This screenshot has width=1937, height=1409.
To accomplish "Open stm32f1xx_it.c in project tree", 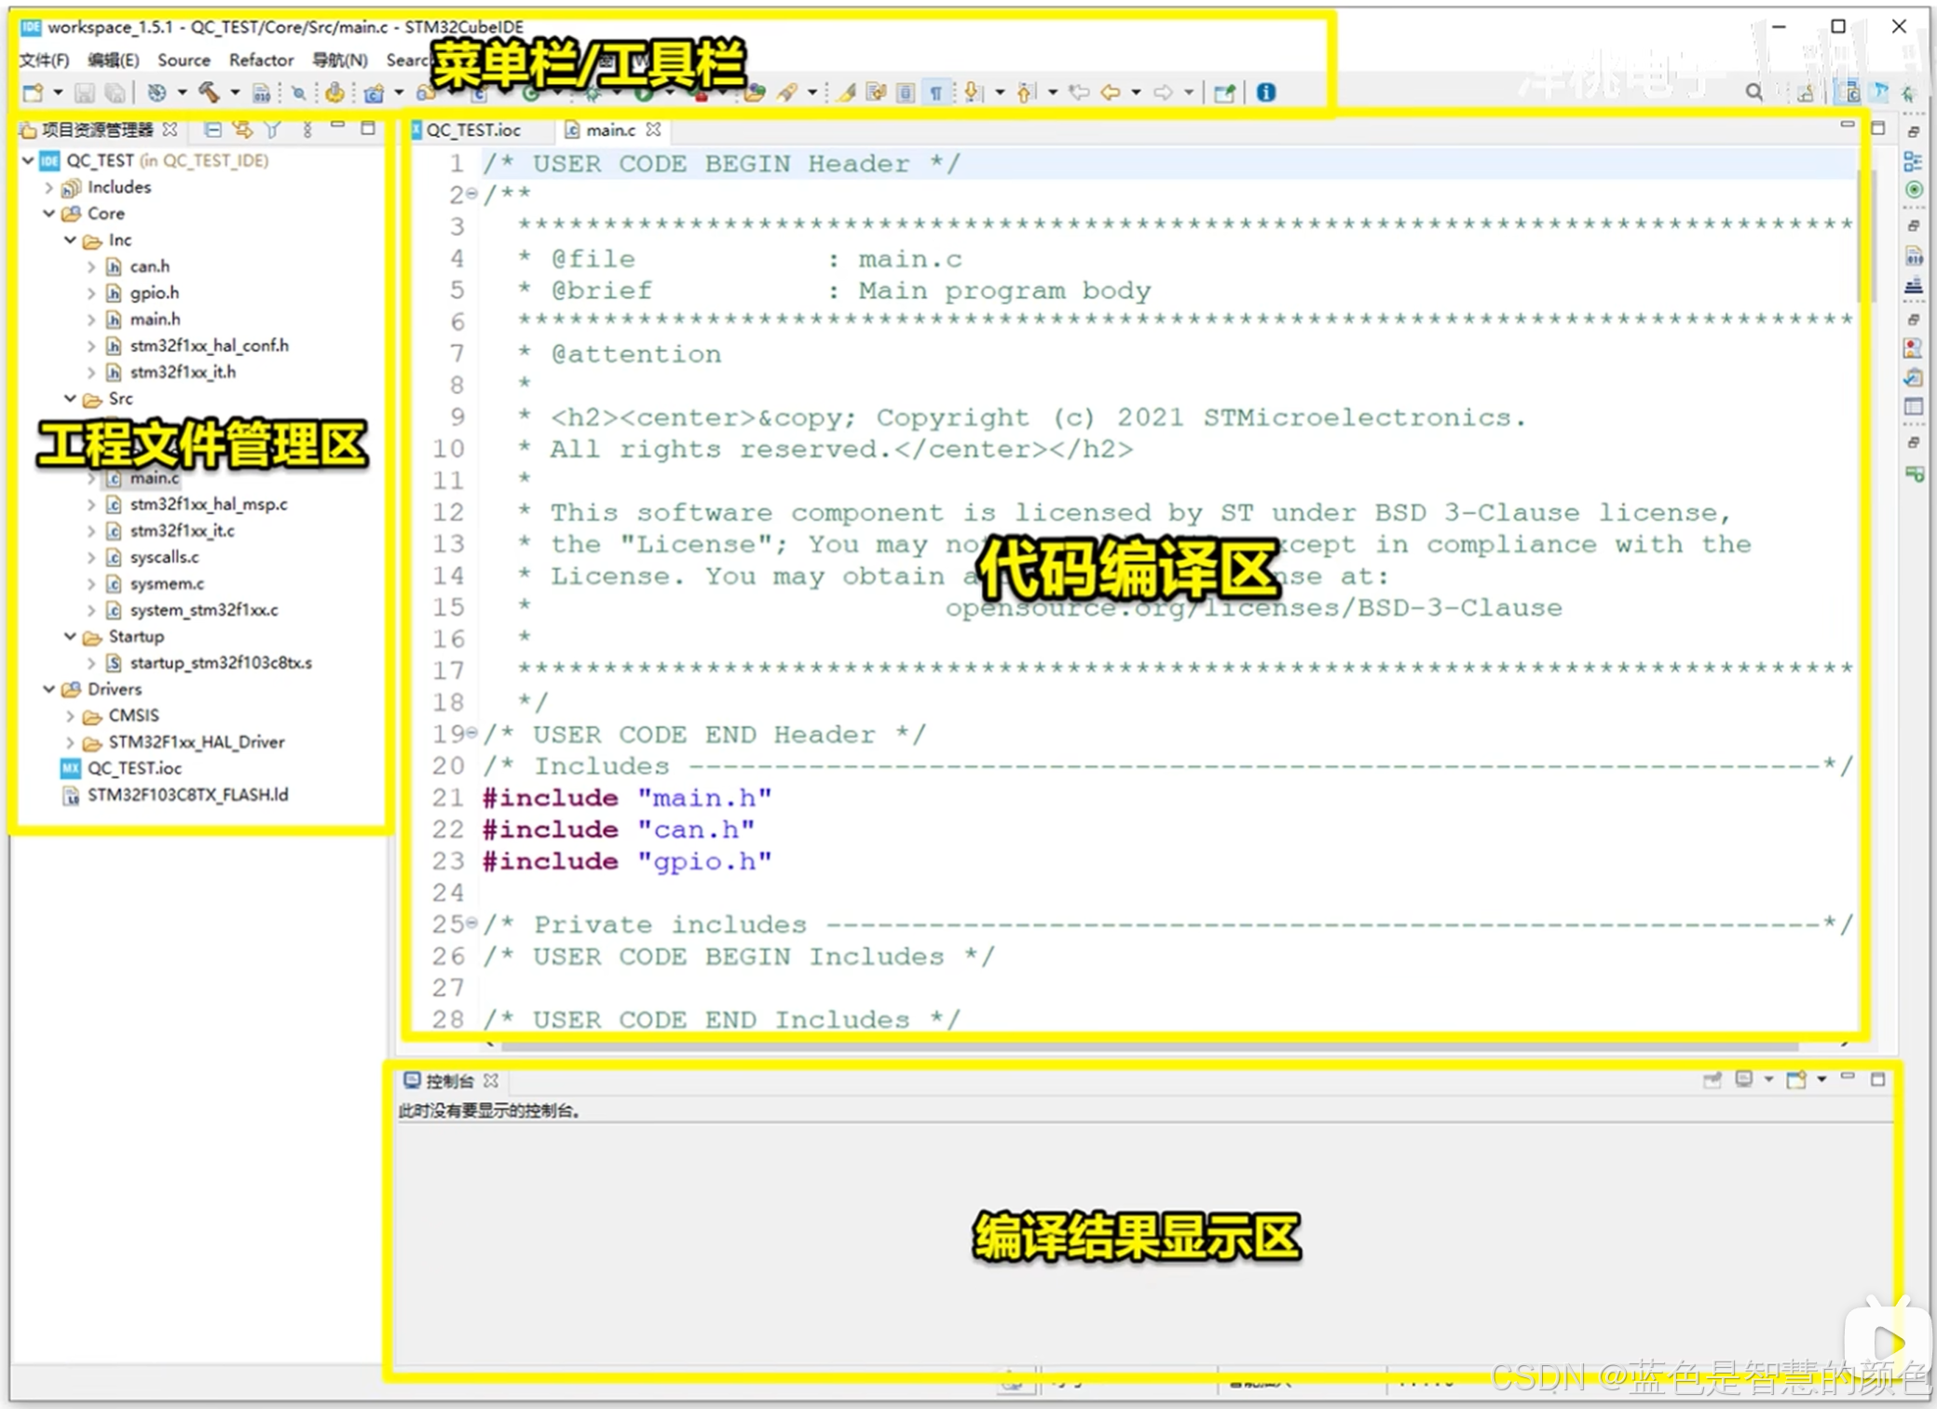I will tap(182, 530).
